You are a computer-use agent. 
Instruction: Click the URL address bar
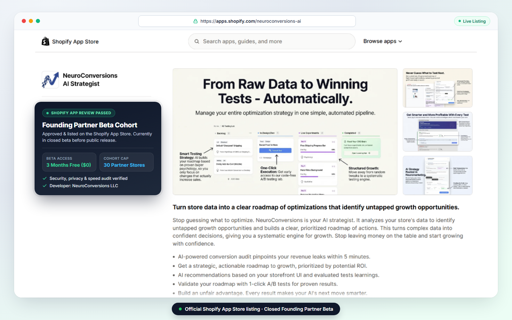coord(247,21)
